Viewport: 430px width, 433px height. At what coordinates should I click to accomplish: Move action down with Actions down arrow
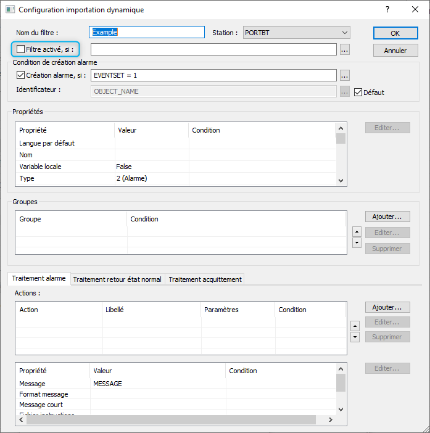coord(355,337)
